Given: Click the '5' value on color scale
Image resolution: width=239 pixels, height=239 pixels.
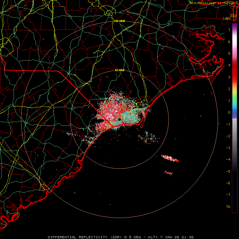Looking at the screenshot, I should pyautogui.click(x=229, y=53).
